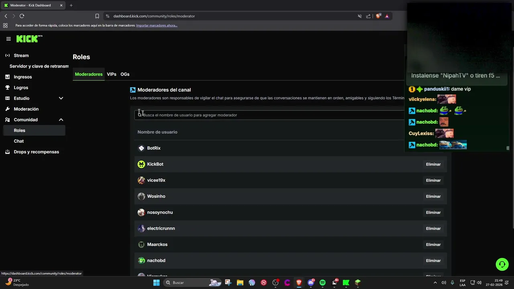Image resolution: width=514 pixels, height=289 pixels.
Task: Select the Moderator - Kick Dashboard browser tab
Action: (33, 5)
